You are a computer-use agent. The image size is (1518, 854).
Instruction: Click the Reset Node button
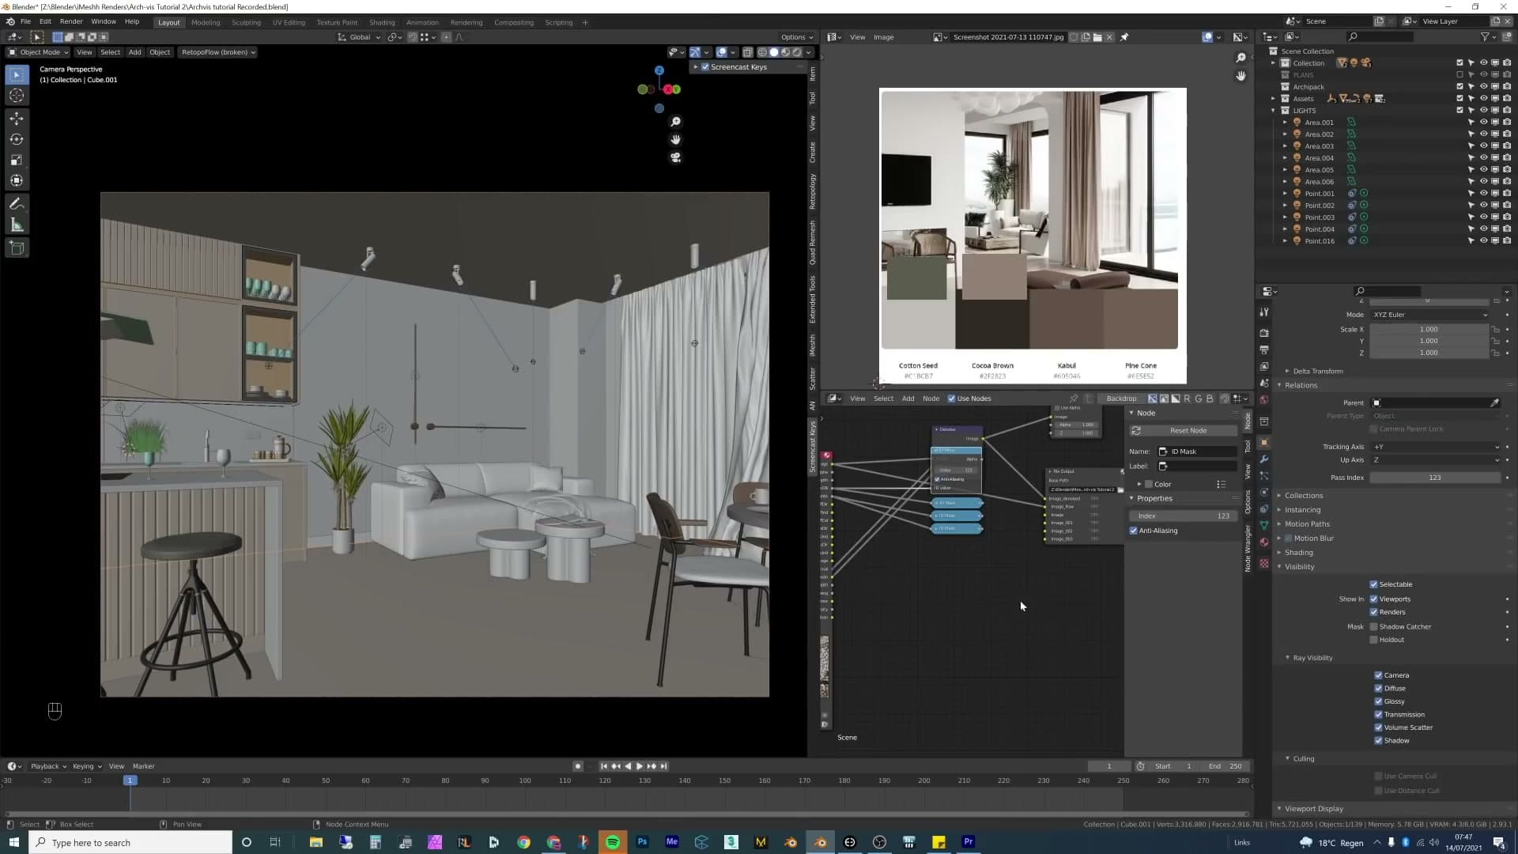1184,431
